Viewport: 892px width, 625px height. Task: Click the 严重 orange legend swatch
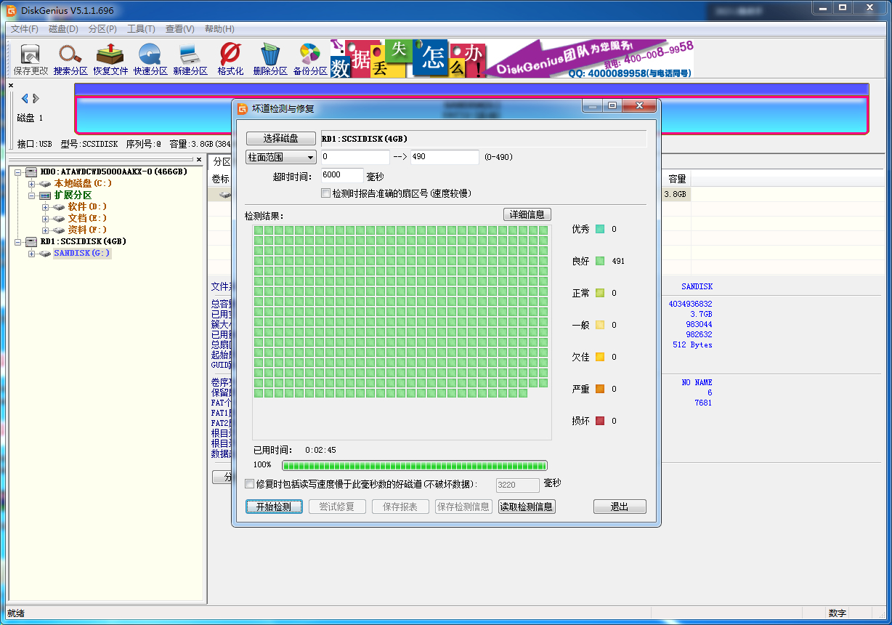pyautogui.click(x=600, y=389)
